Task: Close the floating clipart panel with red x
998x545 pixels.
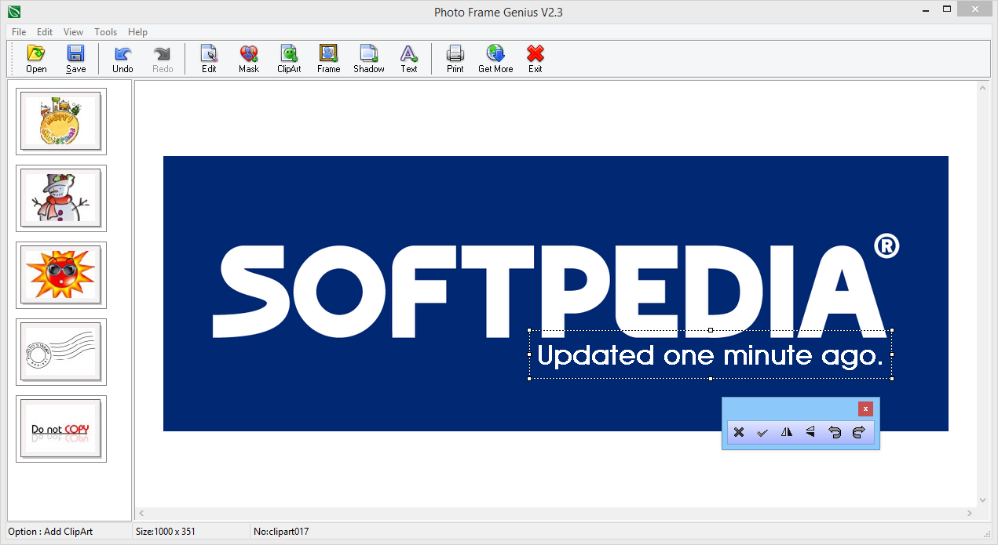Action: (x=865, y=409)
